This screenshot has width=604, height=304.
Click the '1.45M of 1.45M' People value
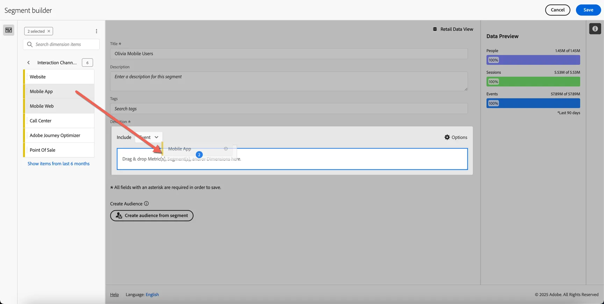[567, 51]
